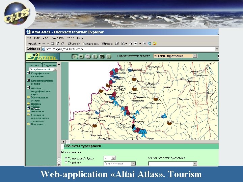This screenshot has height=182, width=243.
Task: Select the По начальной букве radio button
Action: coord(66,158)
